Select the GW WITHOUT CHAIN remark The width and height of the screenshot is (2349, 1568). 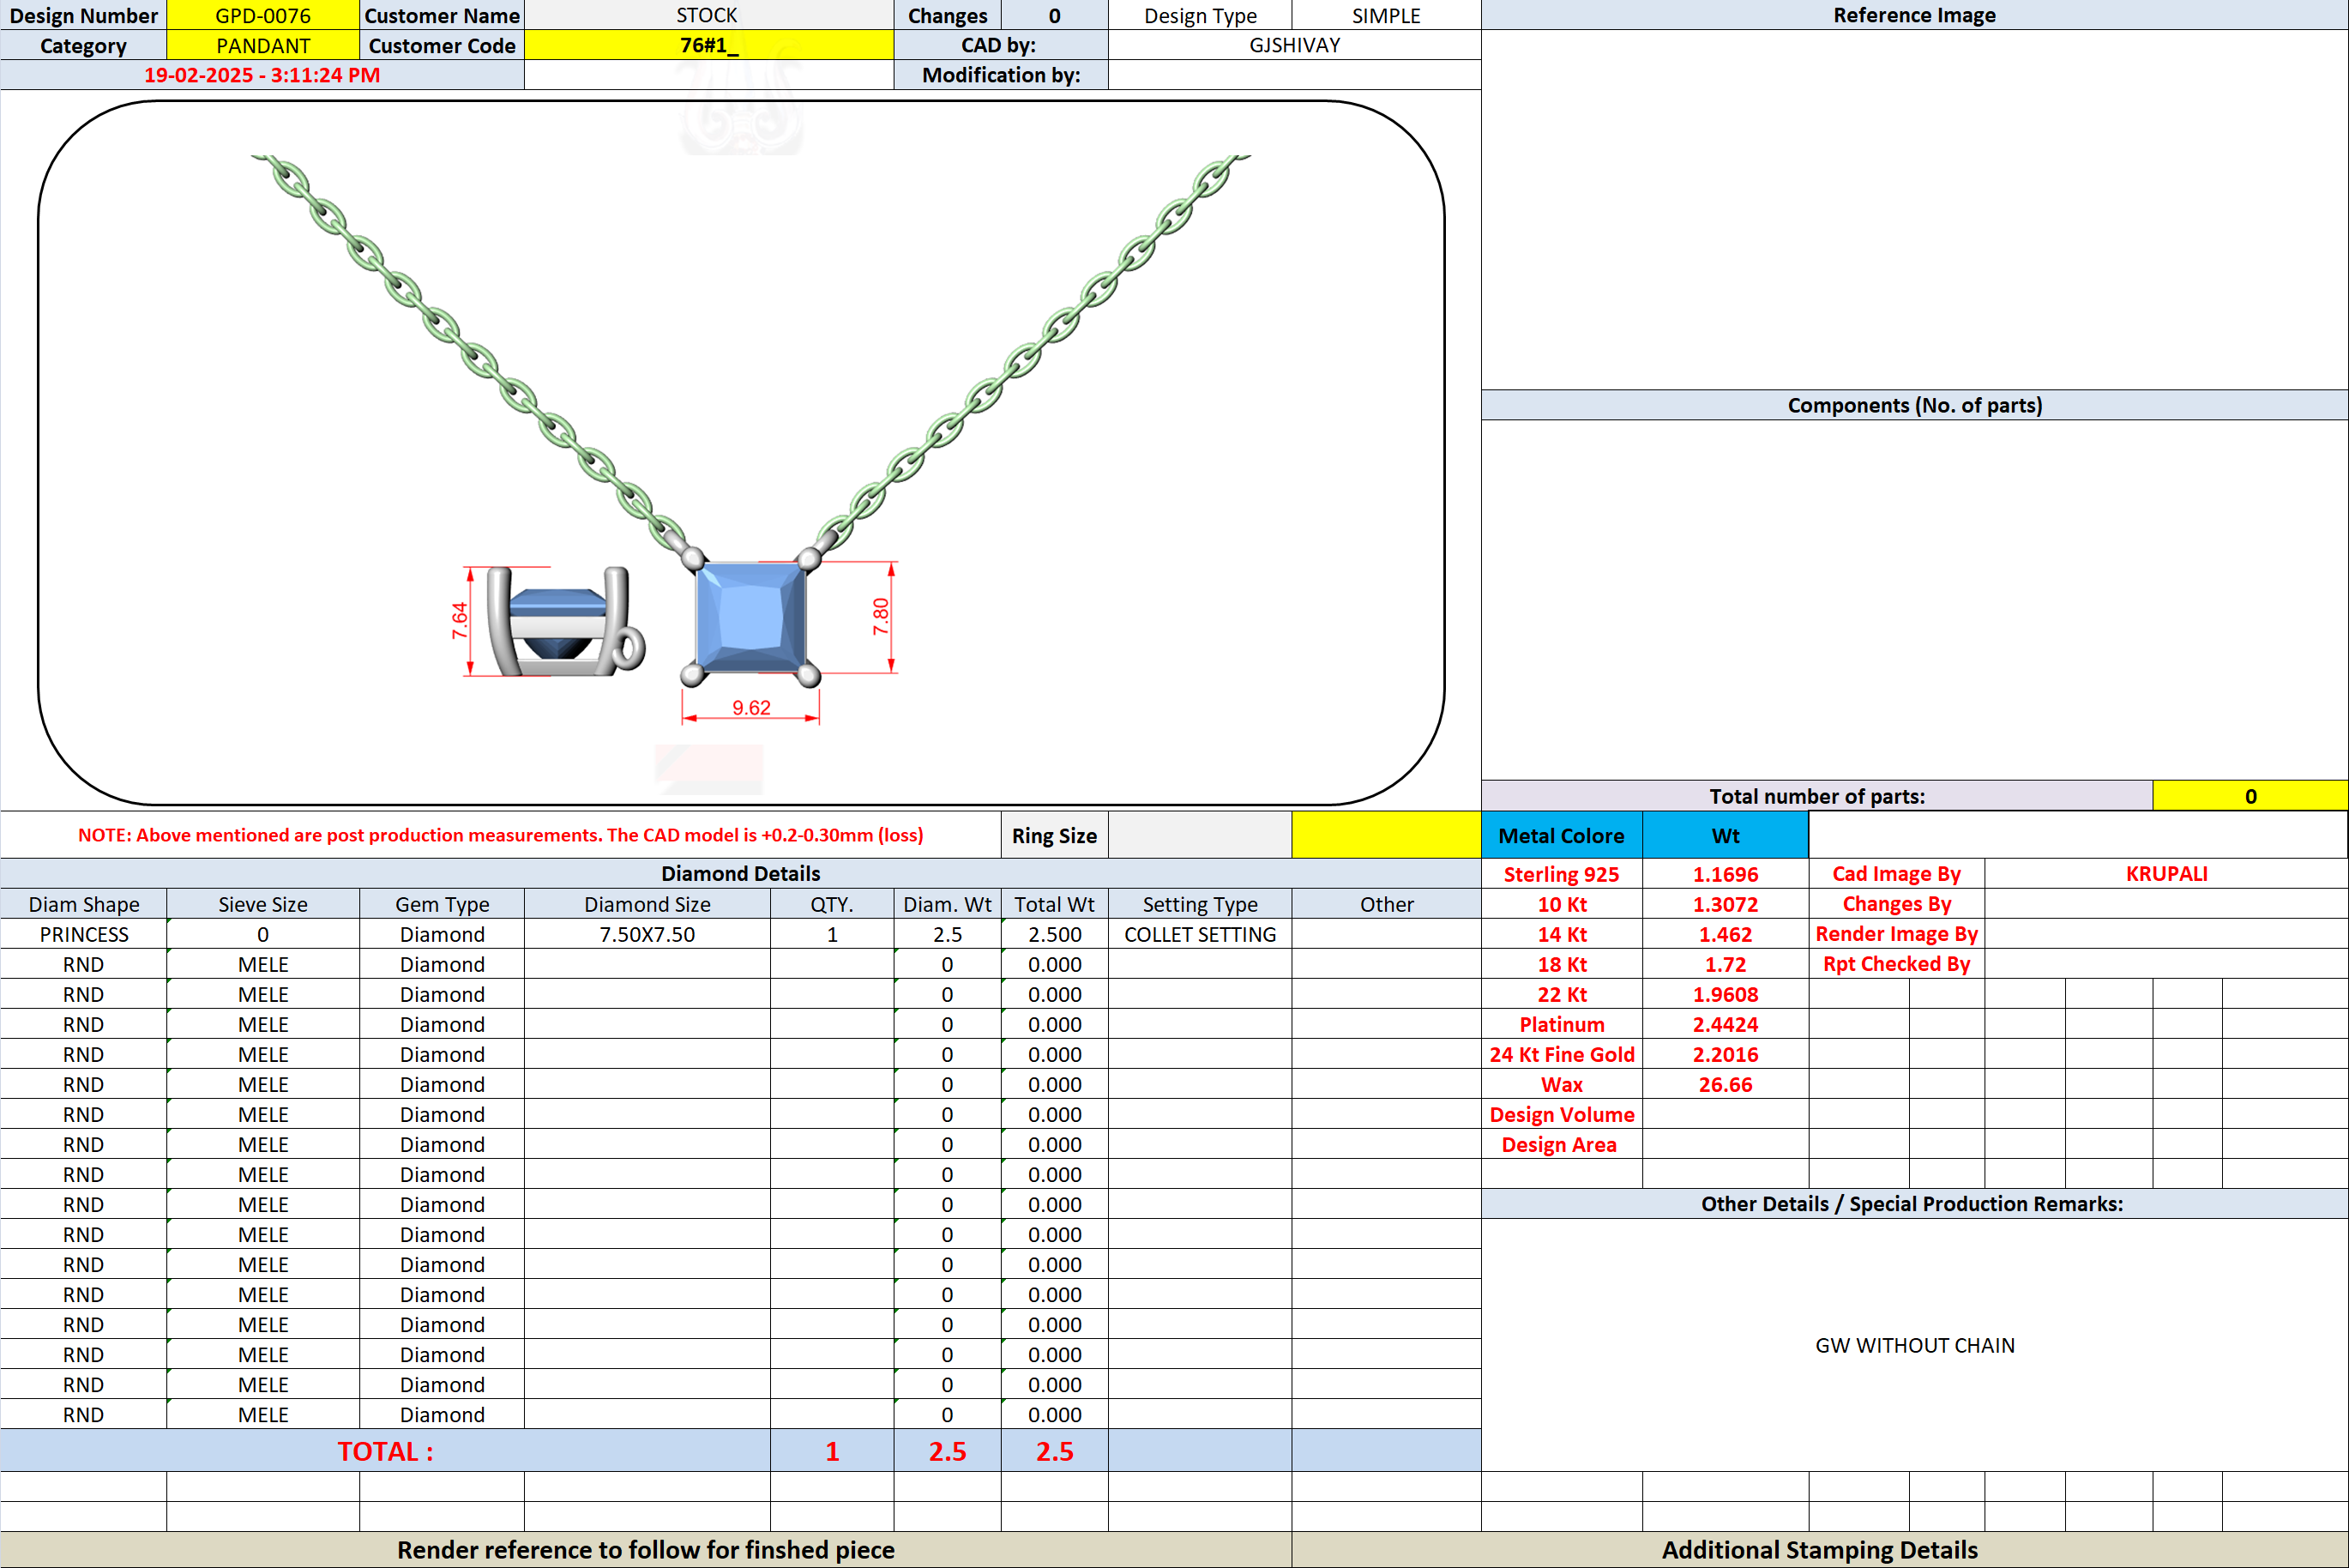(1914, 1345)
